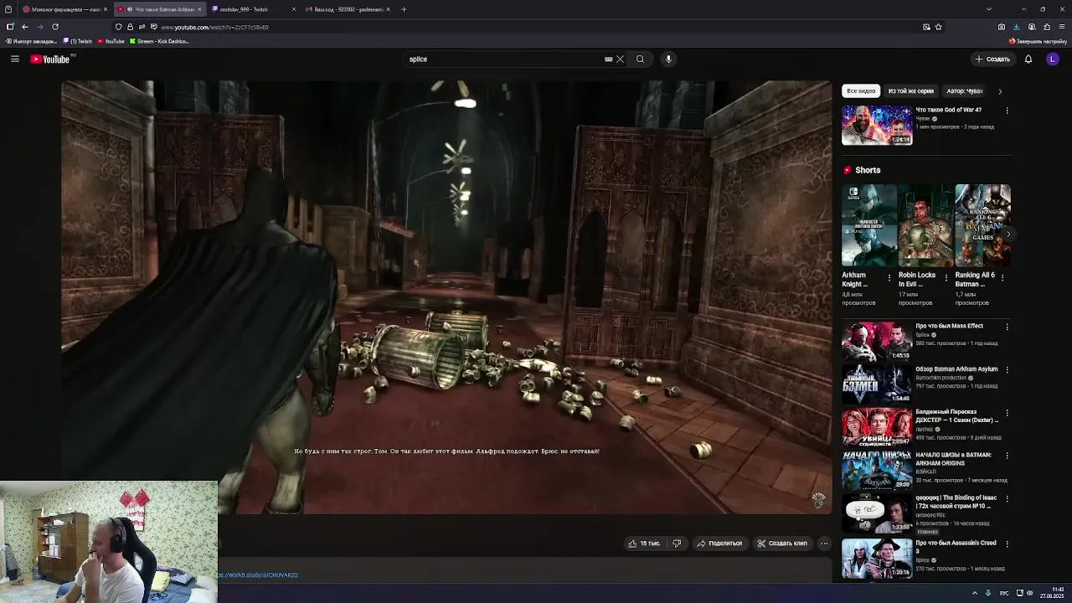Image resolution: width=1072 pixels, height=603 pixels.
Task: Expand the browser tab list dropdown arrow
Action: [989, 9]
